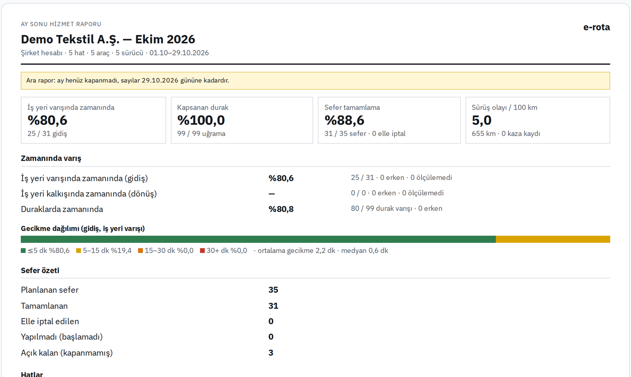This screenshot has height=377, width=631.
Task: Click the 25 / 31 gidiş card caption
Action: tap(47, 134)
